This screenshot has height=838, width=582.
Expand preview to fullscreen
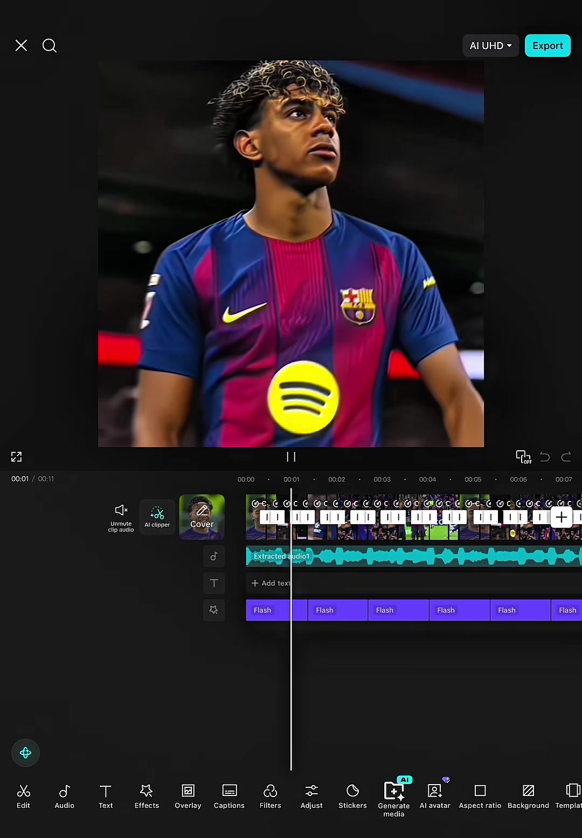[17, 457]
